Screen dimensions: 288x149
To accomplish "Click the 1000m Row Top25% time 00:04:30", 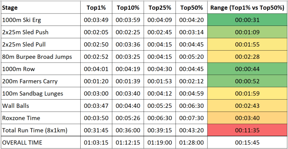I will point(160,69).
